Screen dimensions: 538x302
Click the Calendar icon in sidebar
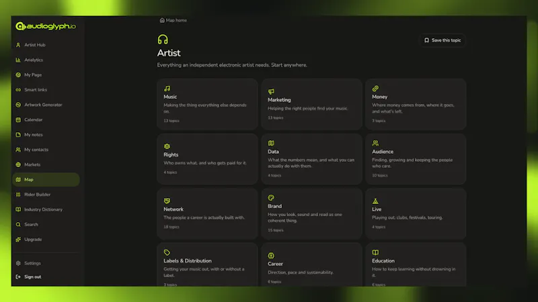[18, 120]
